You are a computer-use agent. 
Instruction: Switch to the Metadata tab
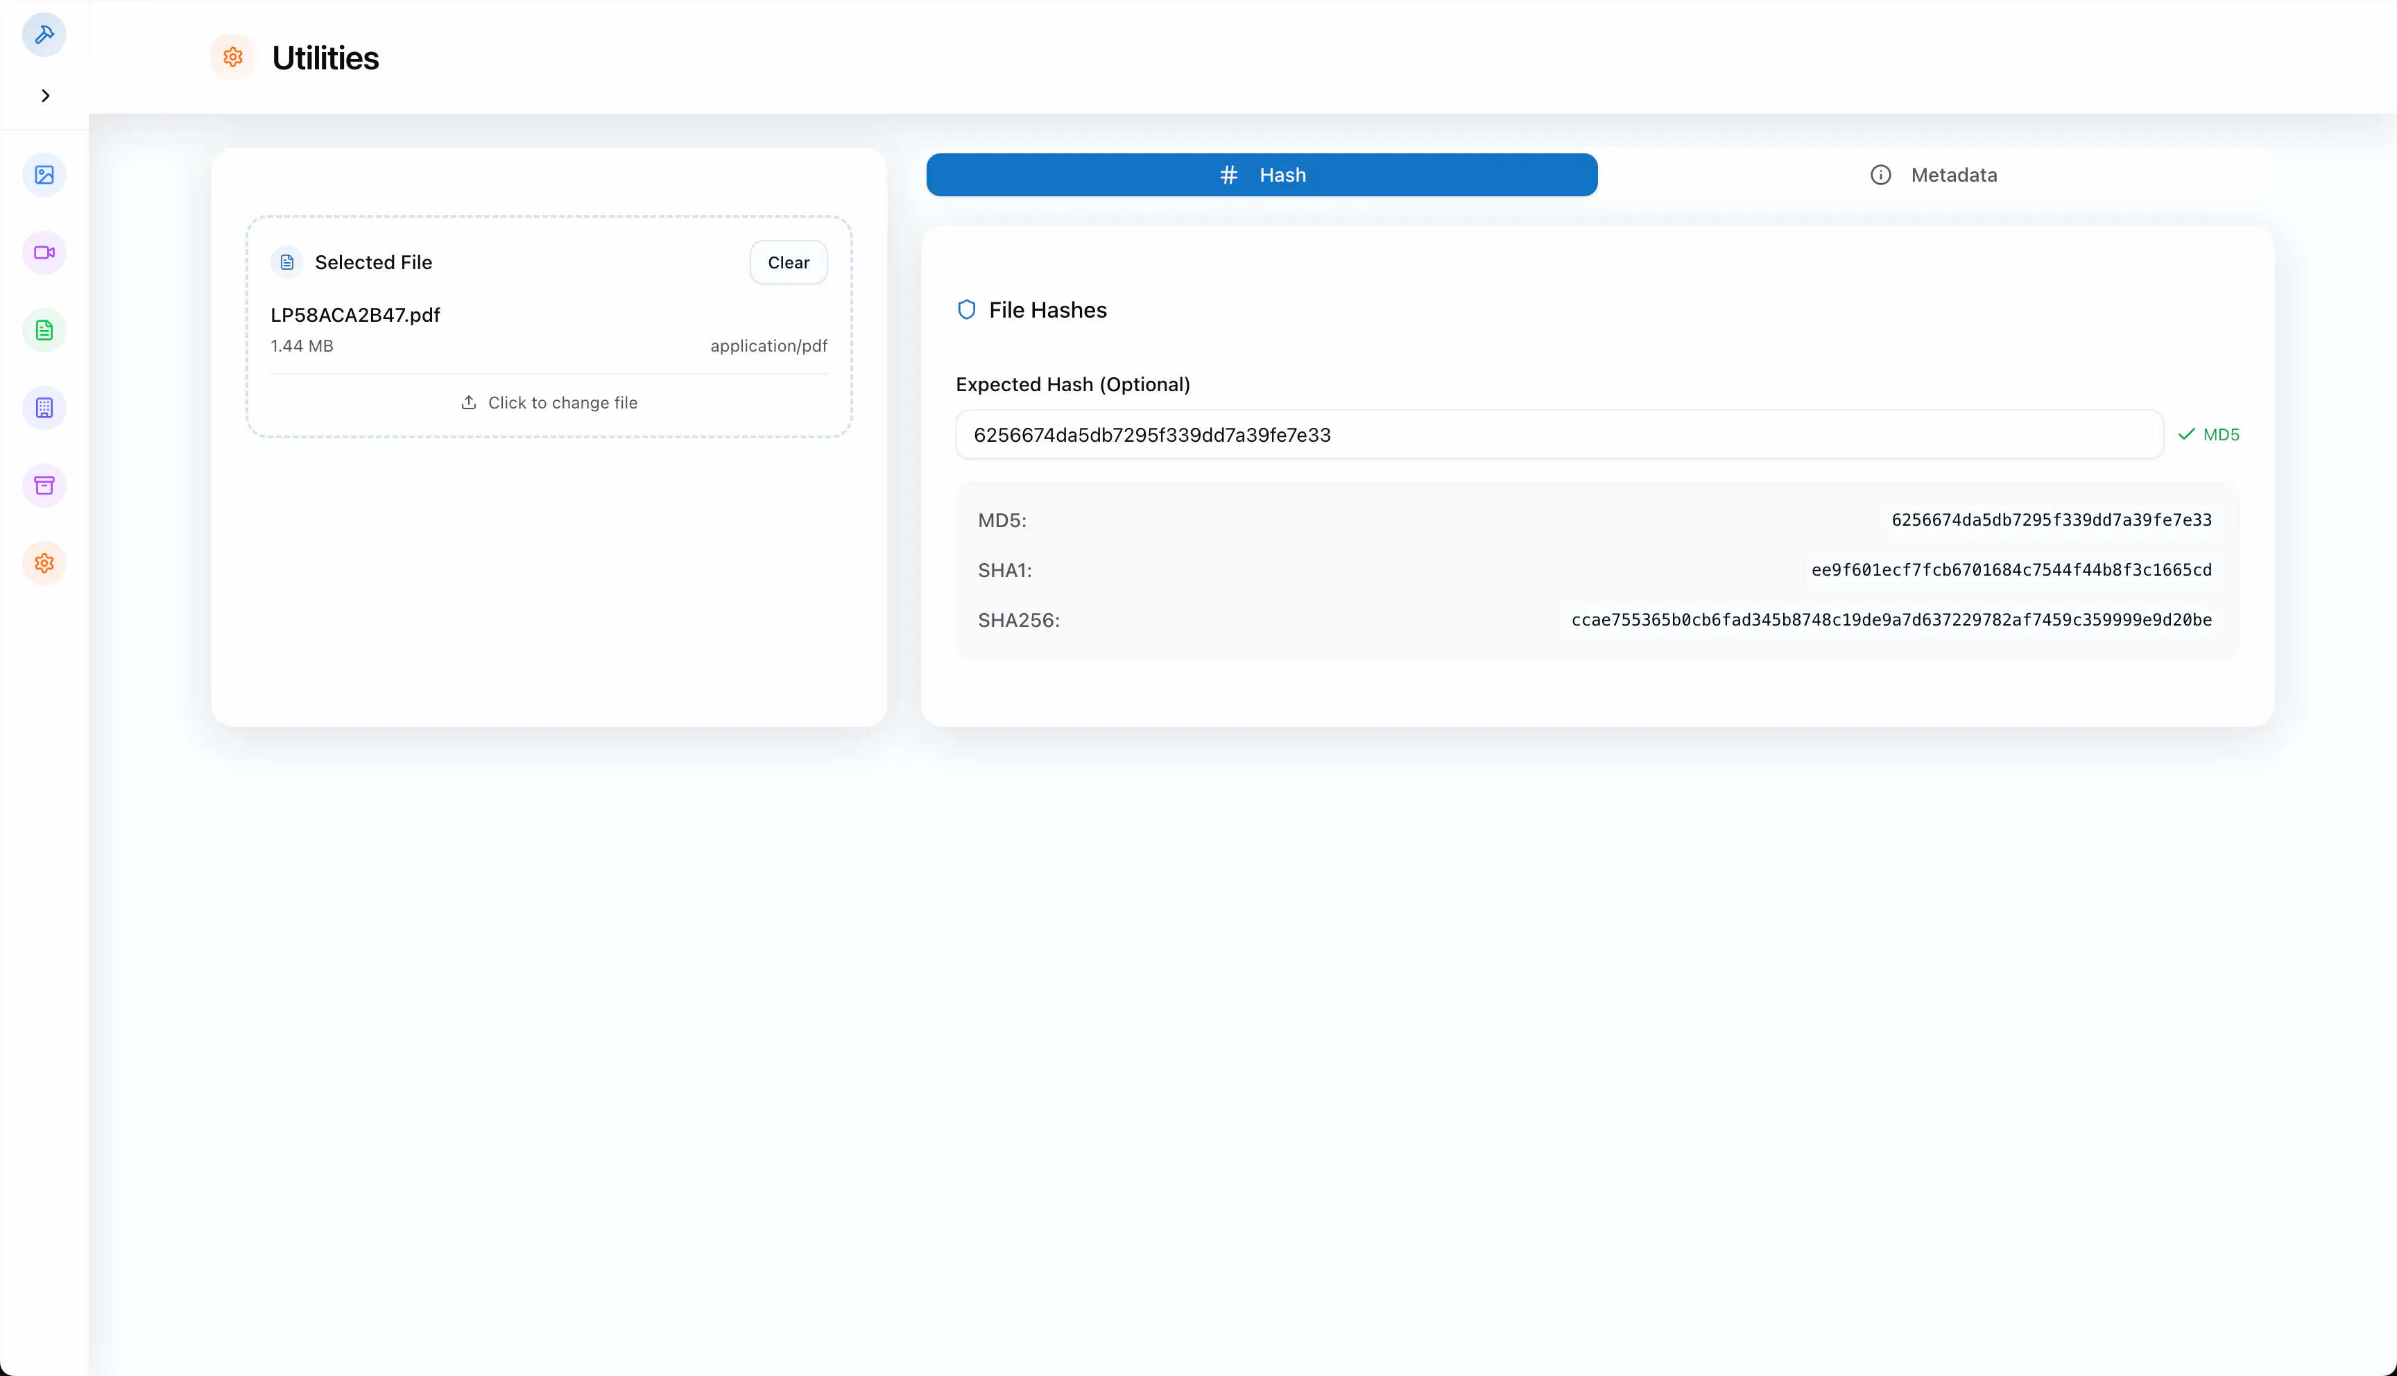(x=1933, y=175)
